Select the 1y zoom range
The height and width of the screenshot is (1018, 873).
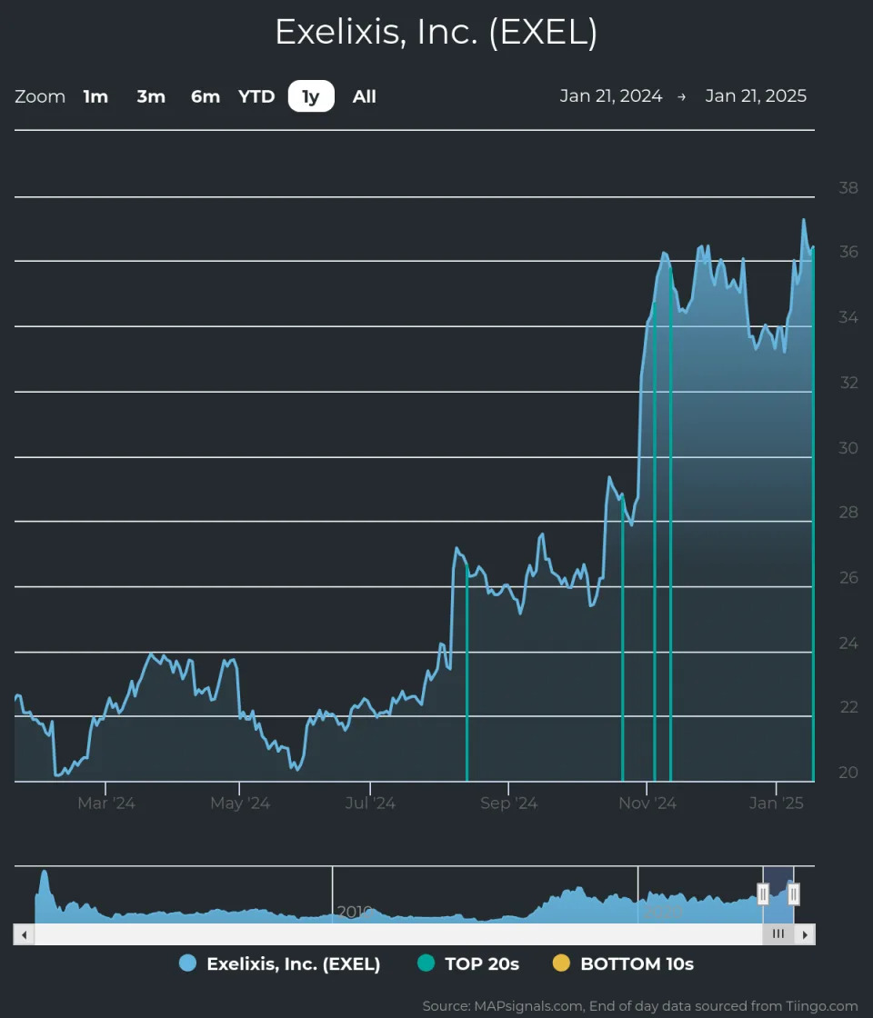(x=311, y=96)
